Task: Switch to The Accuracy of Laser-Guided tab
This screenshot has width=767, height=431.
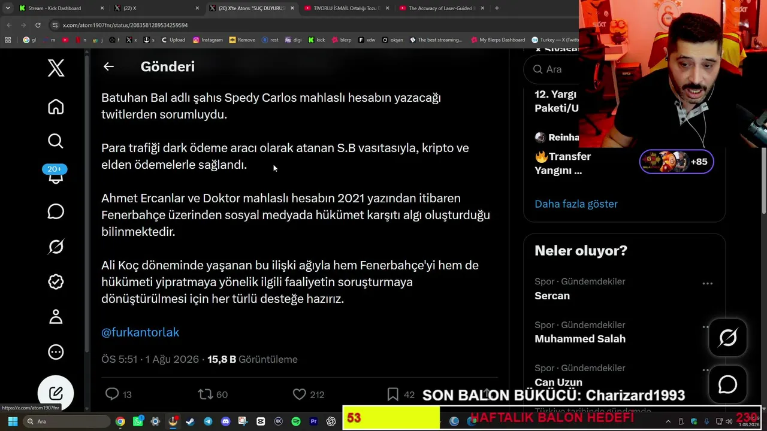Action: tap(442, 8)
